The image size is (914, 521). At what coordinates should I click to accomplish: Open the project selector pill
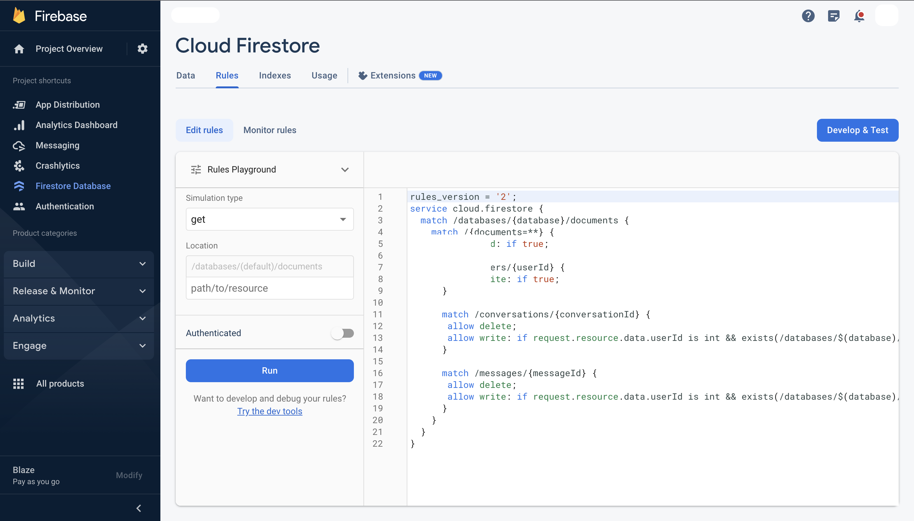pos(195,15)
